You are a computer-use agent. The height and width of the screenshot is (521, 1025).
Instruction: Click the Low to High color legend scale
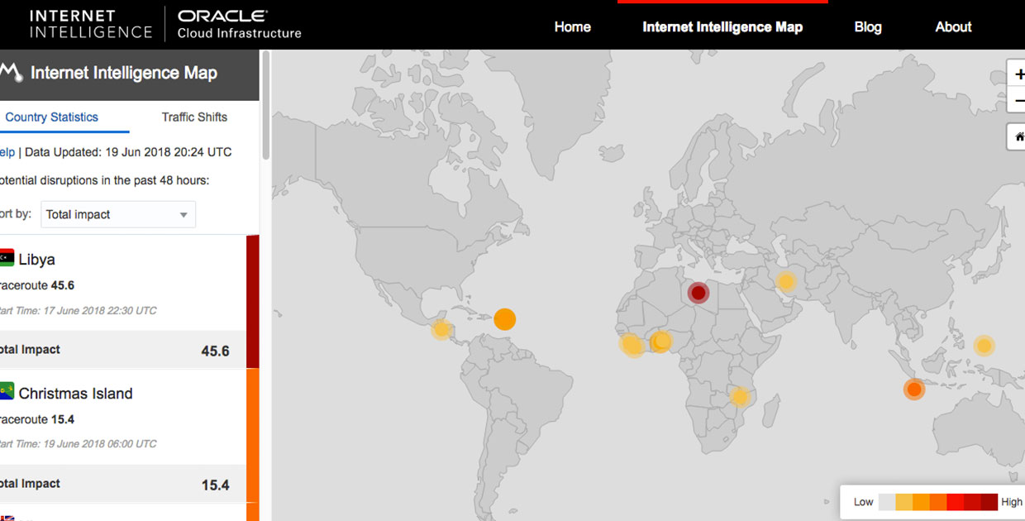(x=937, y=501)
